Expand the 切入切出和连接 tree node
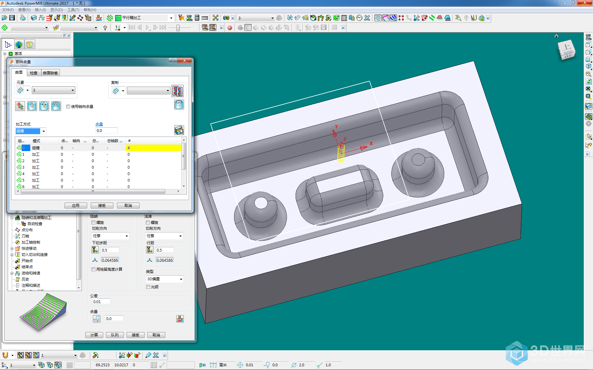Screen dimensions: 593x370 (x=12, y=255)
